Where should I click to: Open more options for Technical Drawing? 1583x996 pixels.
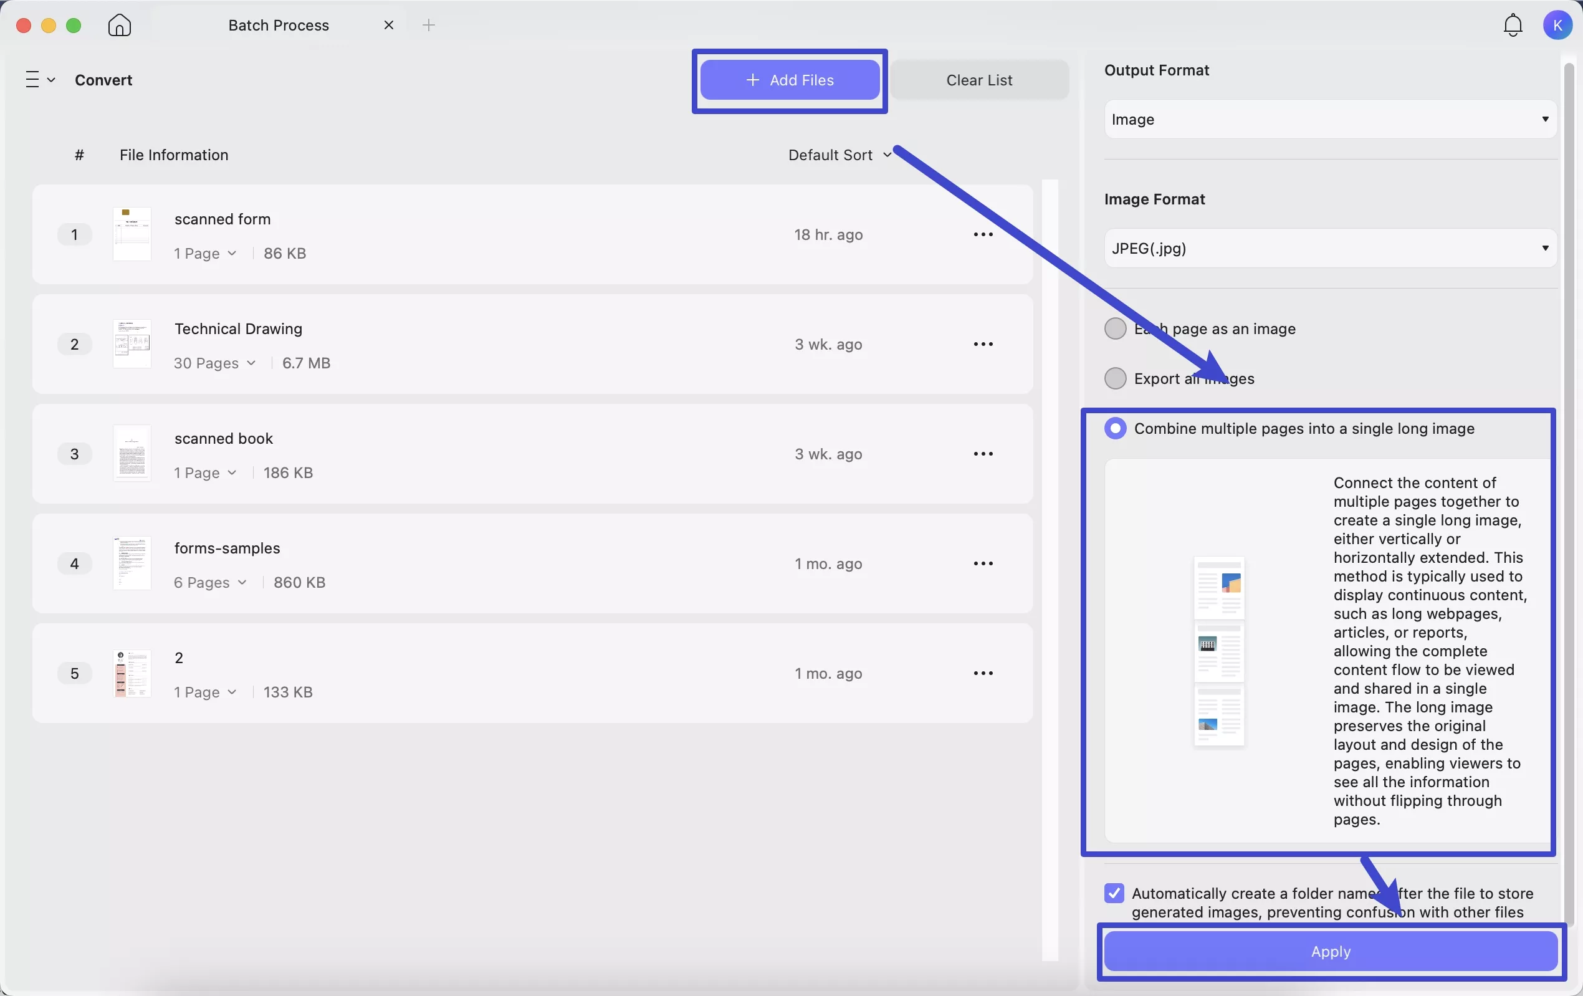(983, 344)
